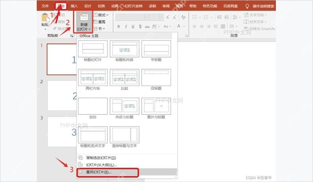Align text right icon
Screen dimensions: 313x182
(x=209, y=26)
